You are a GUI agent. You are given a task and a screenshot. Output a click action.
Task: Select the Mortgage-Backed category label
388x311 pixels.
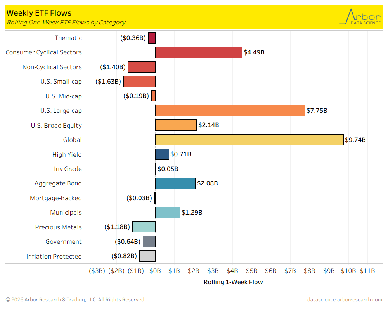point(56,198)
